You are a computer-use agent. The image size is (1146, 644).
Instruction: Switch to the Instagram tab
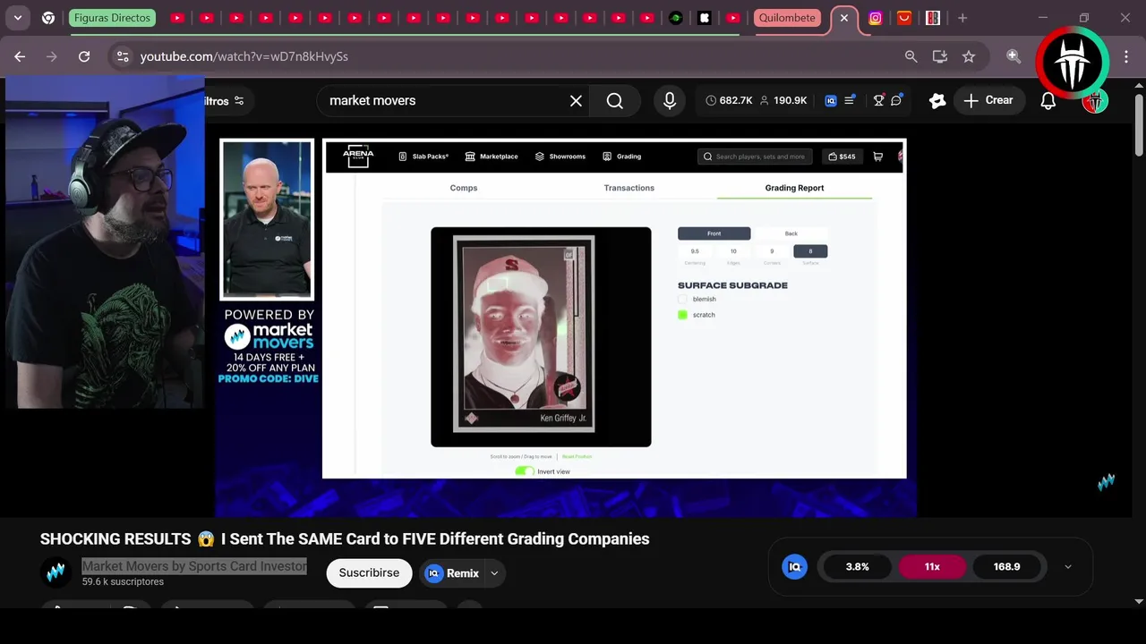pos(876,18)
